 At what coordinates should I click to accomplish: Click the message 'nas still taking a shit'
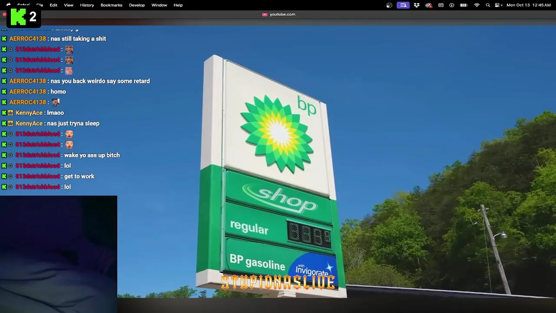point(78,39)
